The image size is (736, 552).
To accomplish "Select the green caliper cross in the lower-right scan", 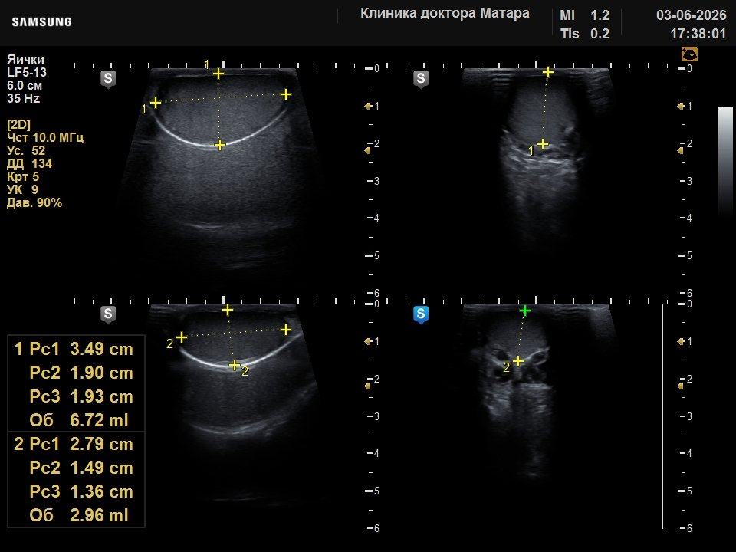I will point(524,310).
